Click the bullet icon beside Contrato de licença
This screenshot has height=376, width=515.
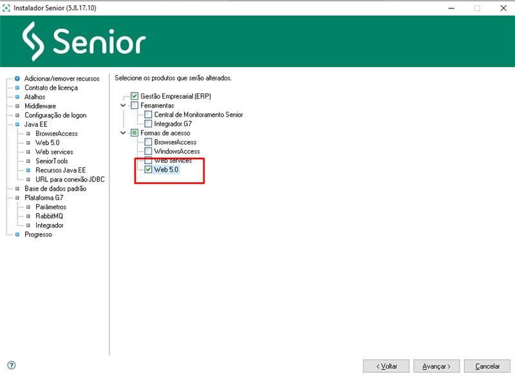click(17, 88)
